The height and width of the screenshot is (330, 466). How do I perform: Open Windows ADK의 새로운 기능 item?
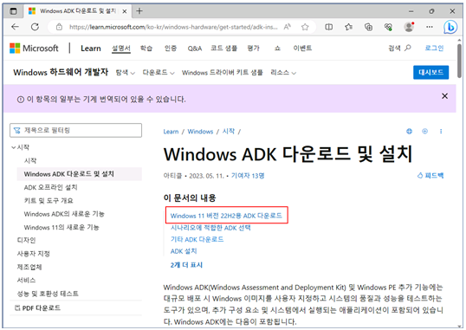pos(64,214)
